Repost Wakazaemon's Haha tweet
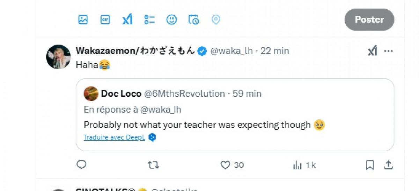419x191 pixels. 153,165
